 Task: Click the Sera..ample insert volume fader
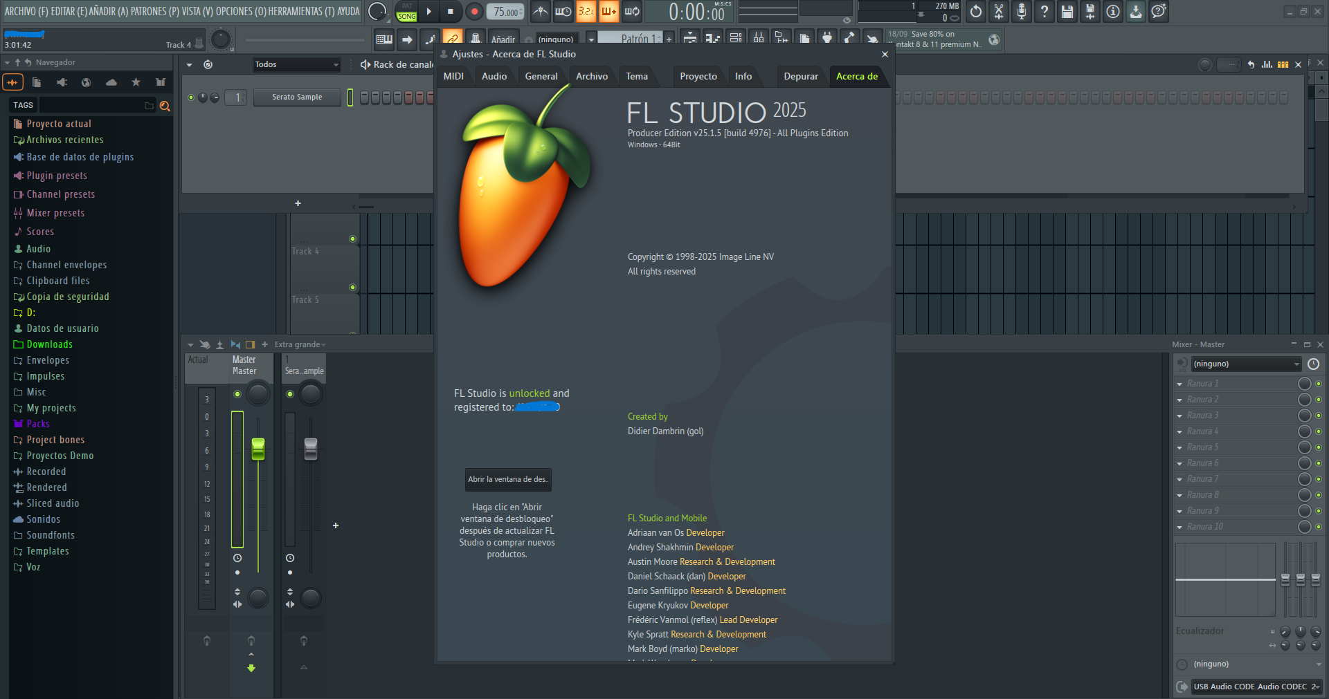pos(311,449)
